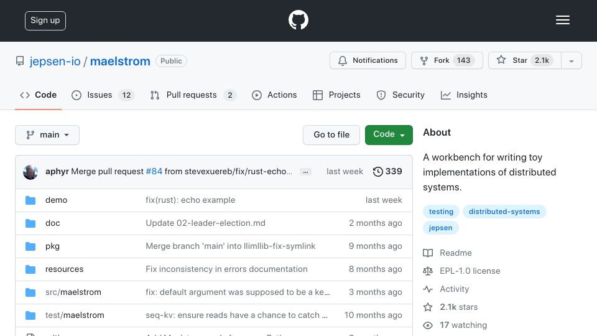This screenshot has width=597, height=336.
Task: Open 'Fix inconsistency in errors documentation' commit
Action: point(226,269)
